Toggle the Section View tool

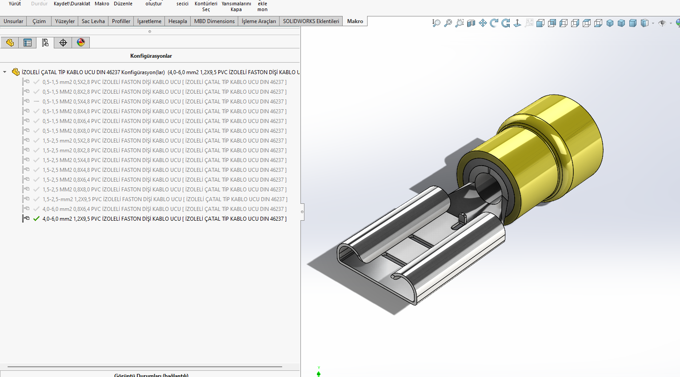pos(471,23)
